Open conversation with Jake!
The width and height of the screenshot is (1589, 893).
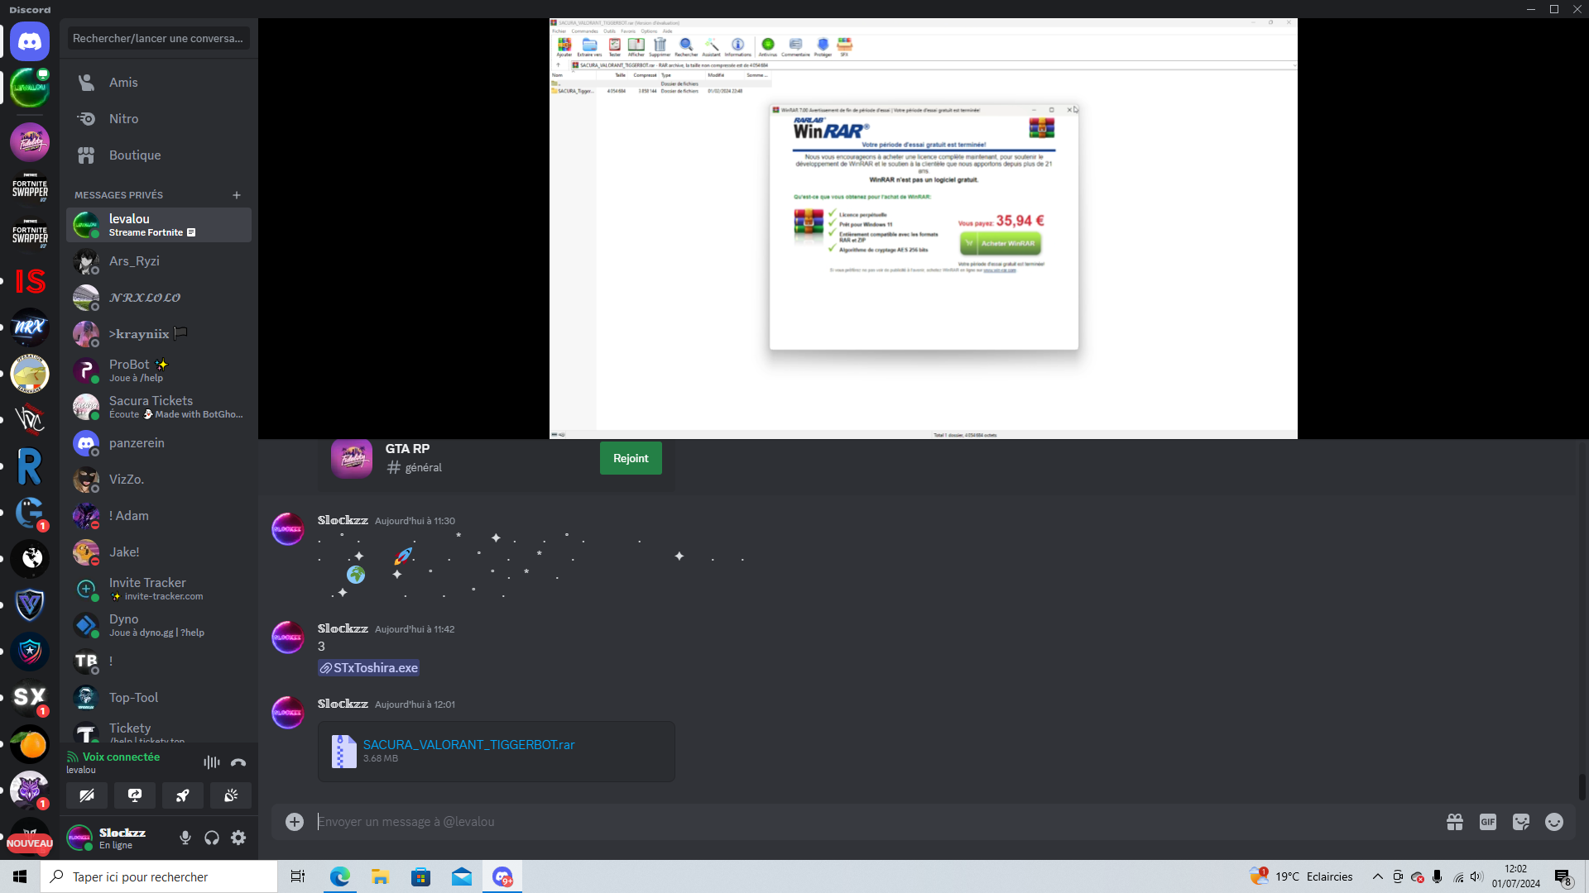[x=159, y=552]
